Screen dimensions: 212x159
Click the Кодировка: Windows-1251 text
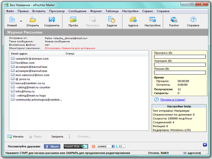click(x=172, y=130)
